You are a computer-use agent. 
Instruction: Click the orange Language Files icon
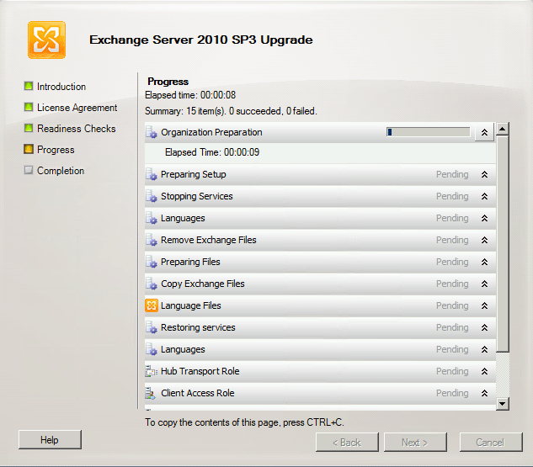pos(152,305)
